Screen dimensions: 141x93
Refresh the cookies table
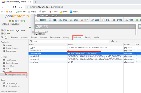click(31, 41)
